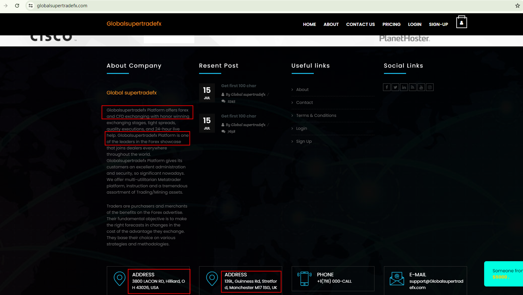This screenshot has height=295, width=523.
Task: Open the Twitter social link icon
Action: 395,87
